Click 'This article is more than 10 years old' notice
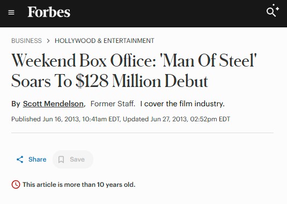Viewport: 287px width, 204px height. tap(79, 185)
